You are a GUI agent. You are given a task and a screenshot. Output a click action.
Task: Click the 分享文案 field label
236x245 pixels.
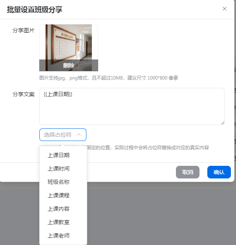click(x=24, y=94)
